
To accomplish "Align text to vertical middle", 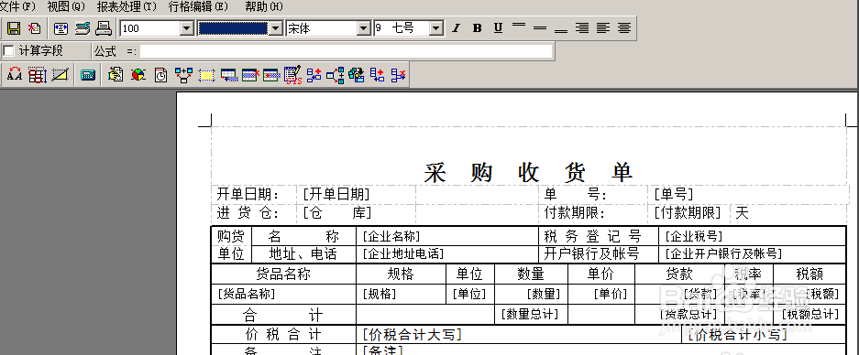I will 540,27.
